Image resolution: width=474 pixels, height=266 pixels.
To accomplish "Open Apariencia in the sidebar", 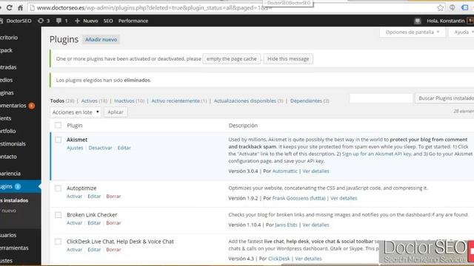I will (x=10, y=174).
